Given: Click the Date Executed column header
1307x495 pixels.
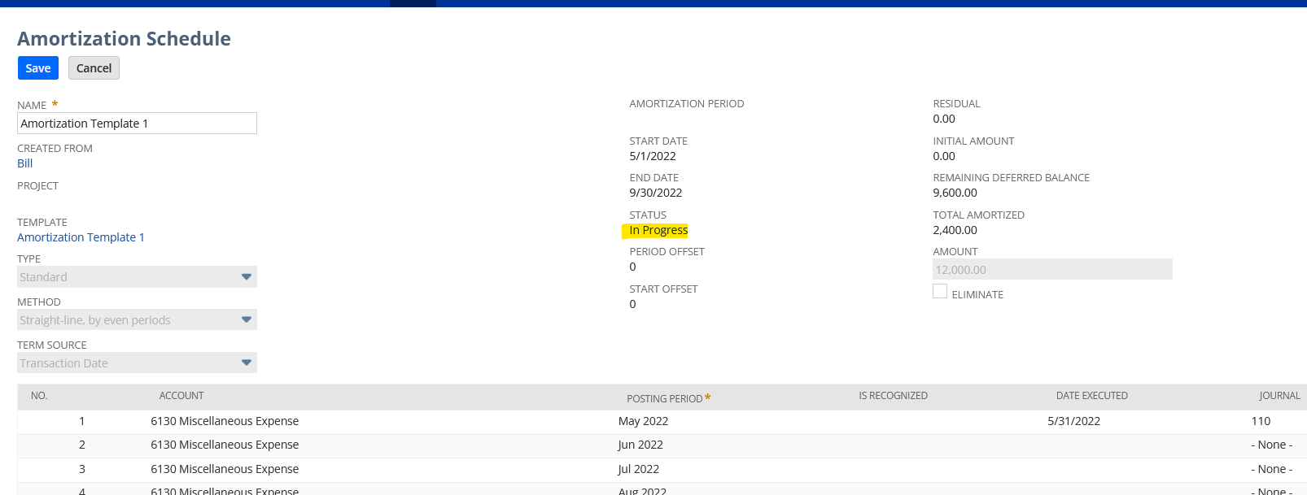Looking at the screenshot, I should [1091, 396].
